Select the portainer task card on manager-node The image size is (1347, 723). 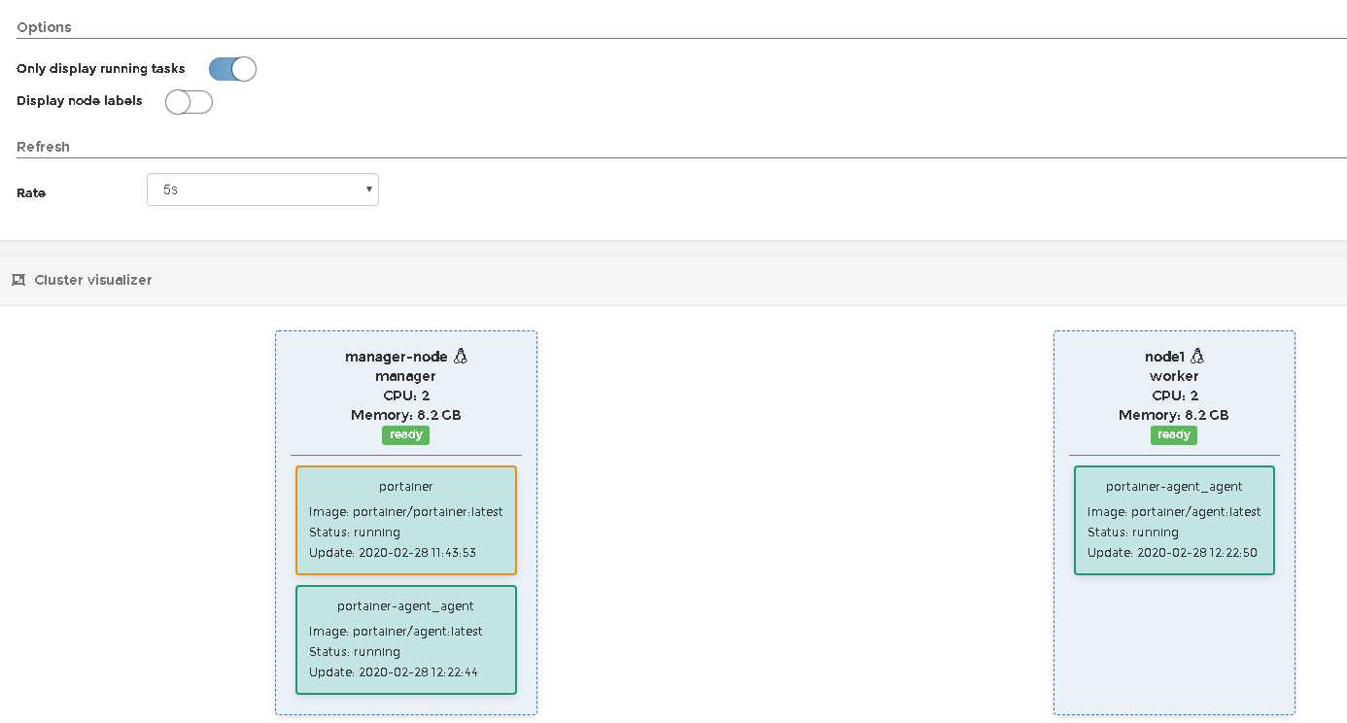point(406,520)
